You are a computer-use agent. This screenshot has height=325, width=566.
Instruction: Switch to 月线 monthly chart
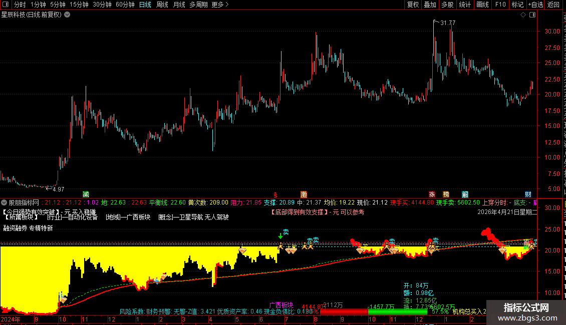coord(179,4)
